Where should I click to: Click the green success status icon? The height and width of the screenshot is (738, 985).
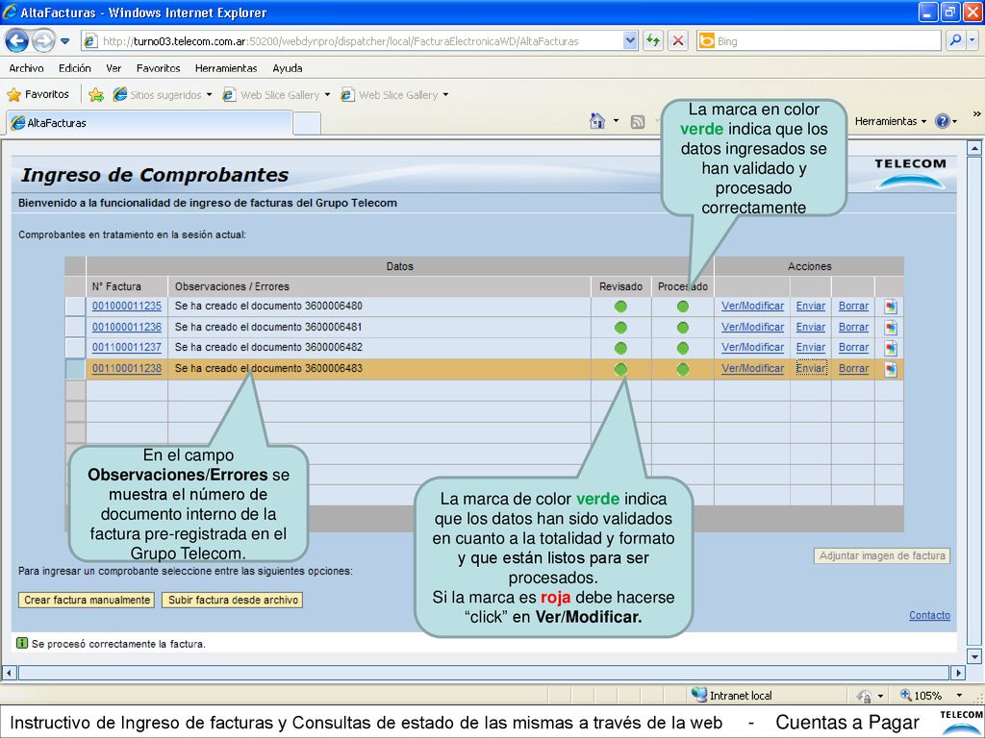[22, 643]
